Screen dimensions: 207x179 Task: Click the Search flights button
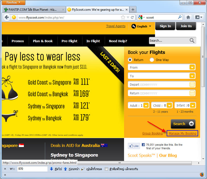click(x=183, y=124)
